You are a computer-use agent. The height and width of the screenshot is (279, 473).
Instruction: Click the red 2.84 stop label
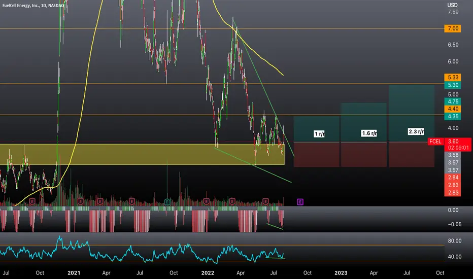tap(453, 178)
